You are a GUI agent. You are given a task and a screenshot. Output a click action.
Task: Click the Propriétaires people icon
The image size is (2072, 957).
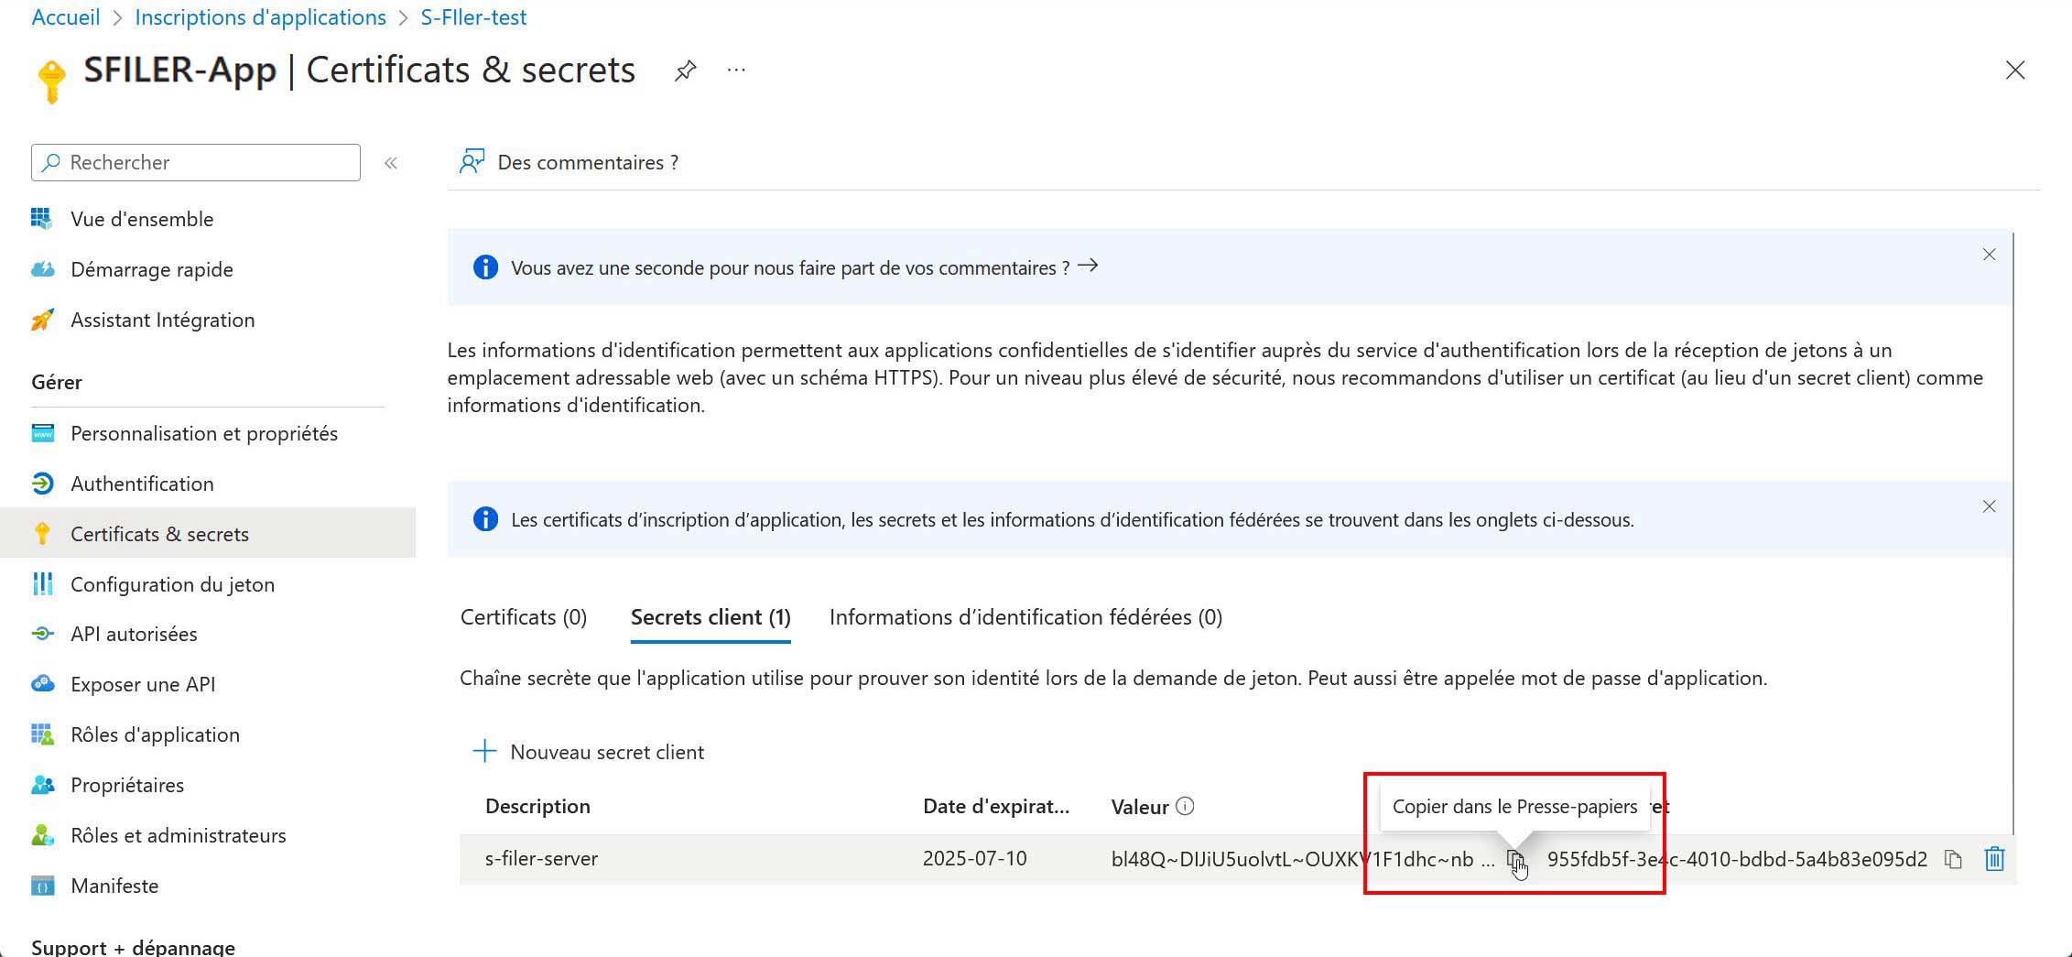click(x=42, y=785)
